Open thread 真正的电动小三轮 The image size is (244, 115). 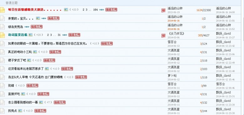click(20, 52)
